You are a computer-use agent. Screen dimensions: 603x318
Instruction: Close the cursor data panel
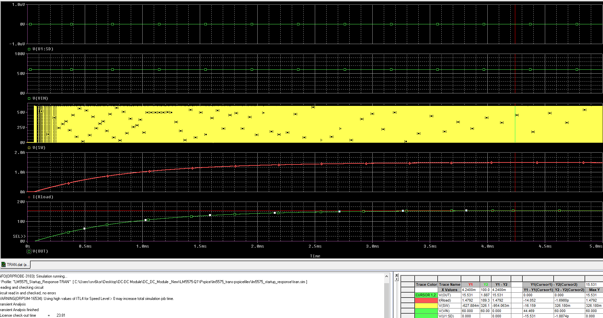397,275
